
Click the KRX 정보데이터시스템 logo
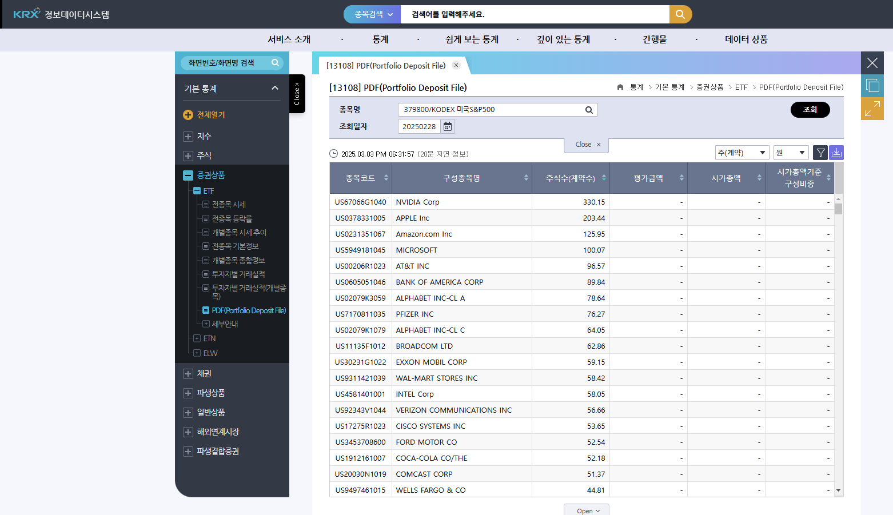pyautogui.click(x=61, y=14)
